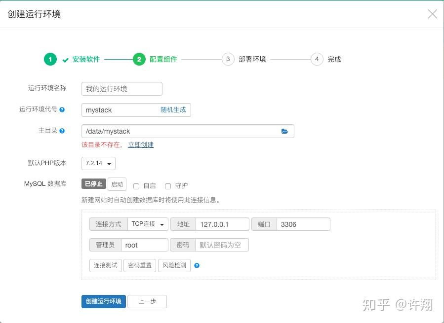Click help icon next to 主目录 label
Viewport: 444px width, 323px height.
(x=62, y=131)
